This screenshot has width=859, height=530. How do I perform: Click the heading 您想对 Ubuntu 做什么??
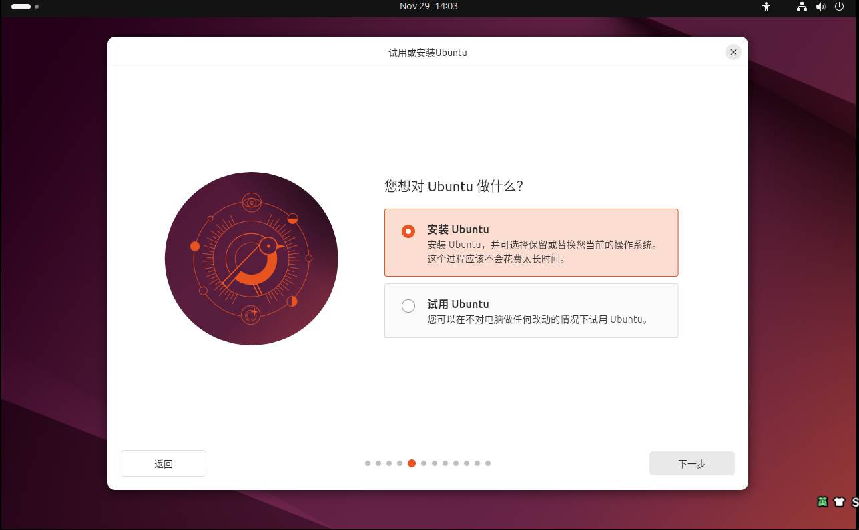pos(454,186)
